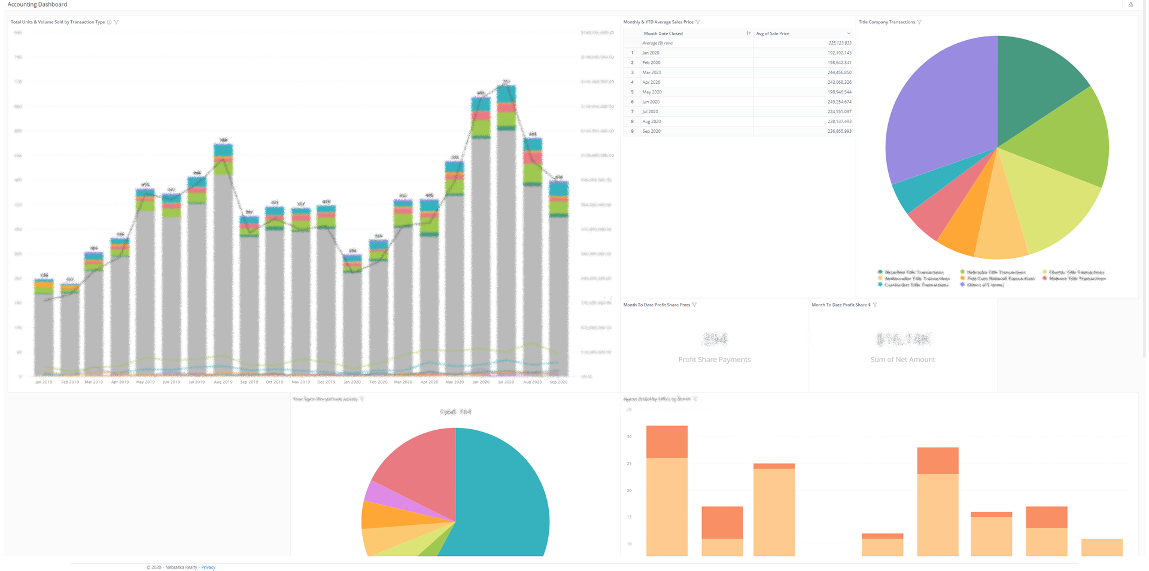Open filter icon above the stacked orange bar chart

[695, 399]
